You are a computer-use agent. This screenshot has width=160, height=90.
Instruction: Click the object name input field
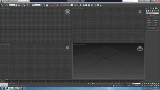click(151, 30)
